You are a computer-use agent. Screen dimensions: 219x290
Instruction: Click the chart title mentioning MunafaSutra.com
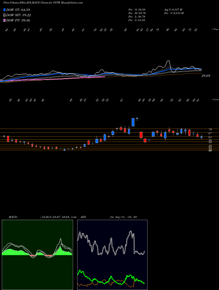[x=43, y=3]
